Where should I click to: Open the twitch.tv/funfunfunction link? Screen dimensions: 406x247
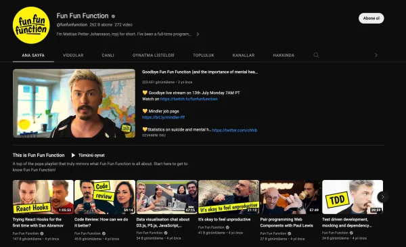(x=189, y=99)
